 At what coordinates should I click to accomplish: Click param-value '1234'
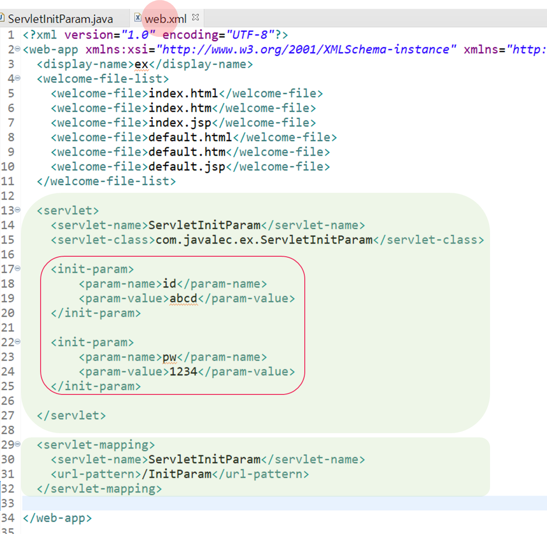coord(183,372)
